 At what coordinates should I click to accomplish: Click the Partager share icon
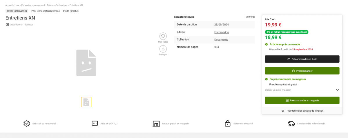[163, 49]
